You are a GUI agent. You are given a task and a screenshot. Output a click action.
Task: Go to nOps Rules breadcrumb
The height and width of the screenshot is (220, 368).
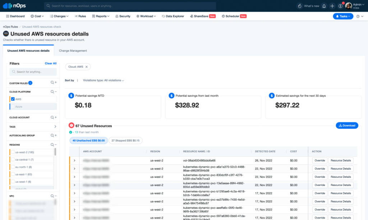coord(10,27)
